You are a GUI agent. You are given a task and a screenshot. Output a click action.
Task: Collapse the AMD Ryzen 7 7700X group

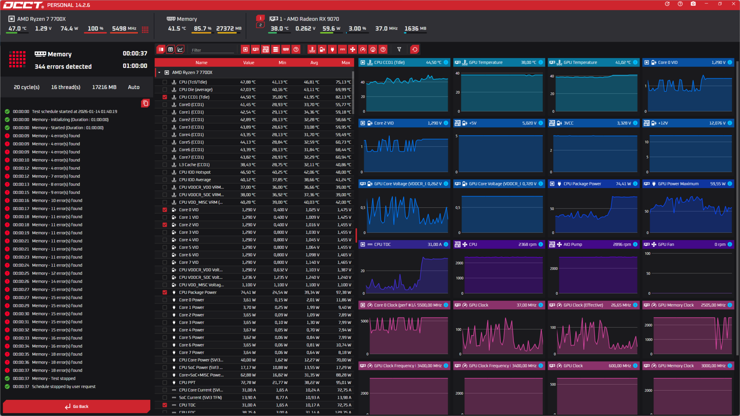click(x=159, y=73)
